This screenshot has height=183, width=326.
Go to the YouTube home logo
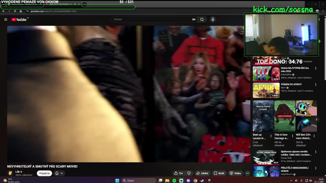pos(19,20)
